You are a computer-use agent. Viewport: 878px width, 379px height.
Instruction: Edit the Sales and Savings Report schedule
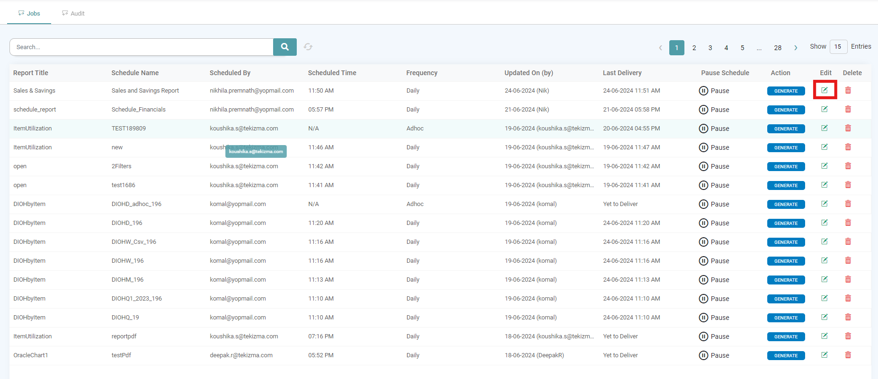[825, 90]
